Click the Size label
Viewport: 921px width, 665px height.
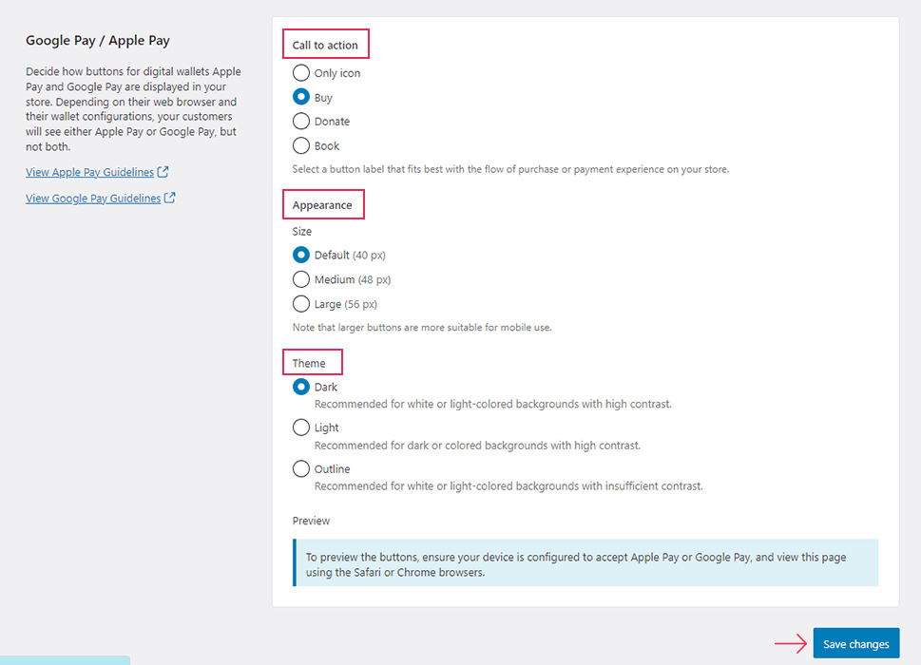coord(302,231)
